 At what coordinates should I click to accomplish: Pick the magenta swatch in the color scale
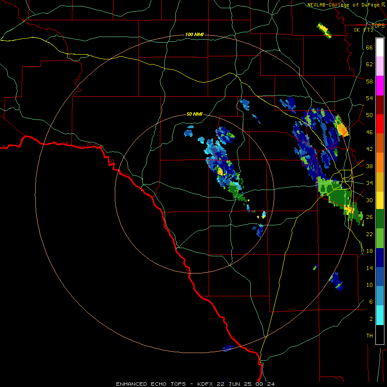pos(380,86)
